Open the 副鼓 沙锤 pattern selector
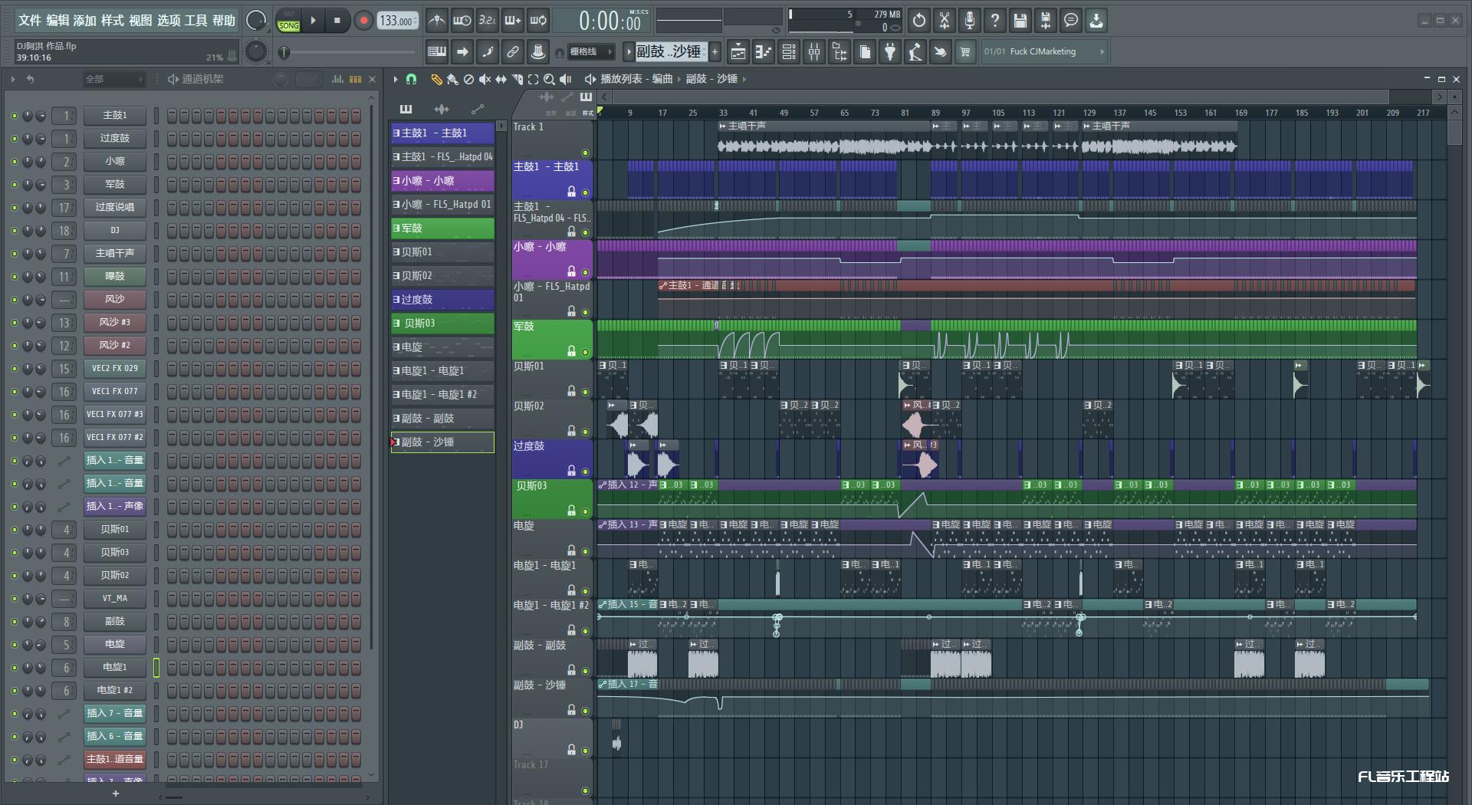Viewport: 1472px width, 805px height. click(670, 52)
